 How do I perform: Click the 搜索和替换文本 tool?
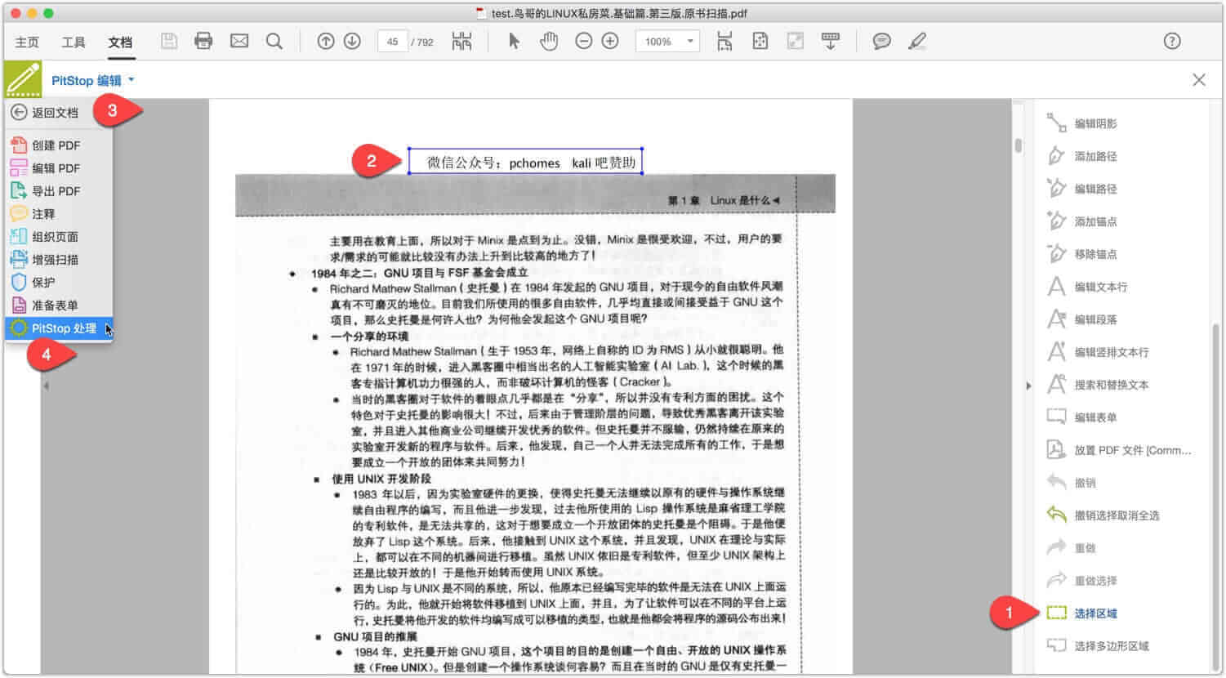pyautogui.click(x=1098, y=385)
